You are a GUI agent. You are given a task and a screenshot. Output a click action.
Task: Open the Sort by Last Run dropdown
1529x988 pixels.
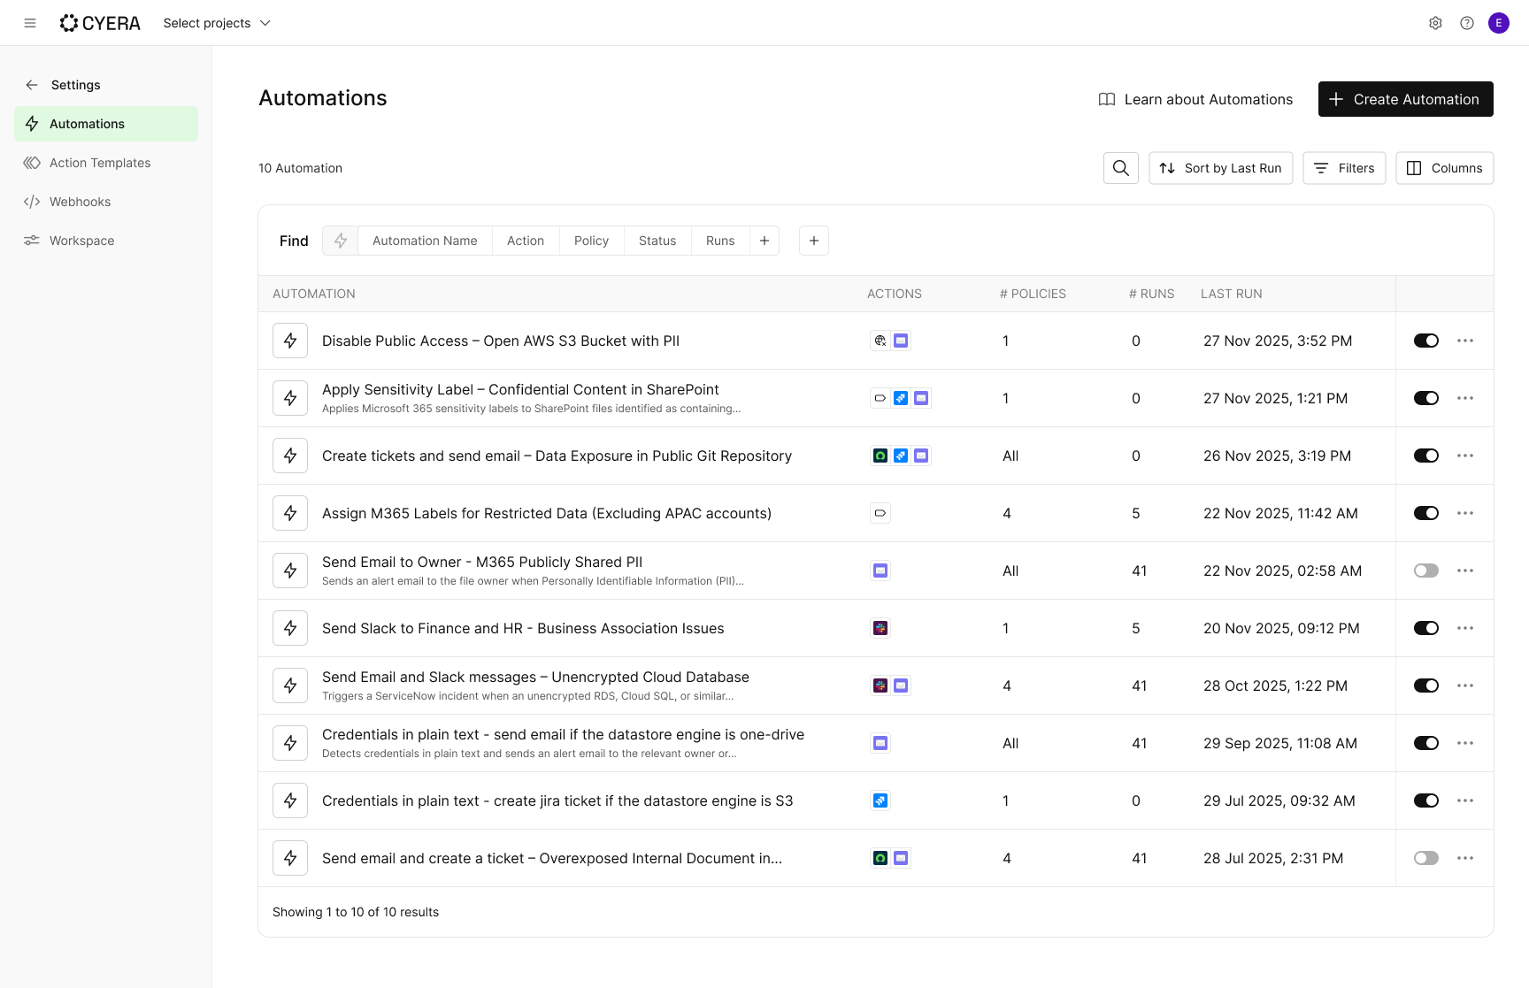tap(1220, 167)
